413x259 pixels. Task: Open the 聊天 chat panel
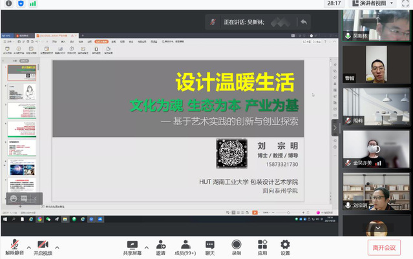(210, 247)
